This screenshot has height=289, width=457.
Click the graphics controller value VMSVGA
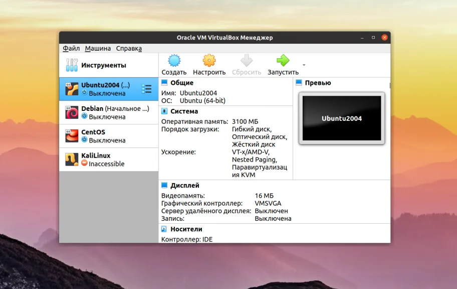(x=268, y=203)
